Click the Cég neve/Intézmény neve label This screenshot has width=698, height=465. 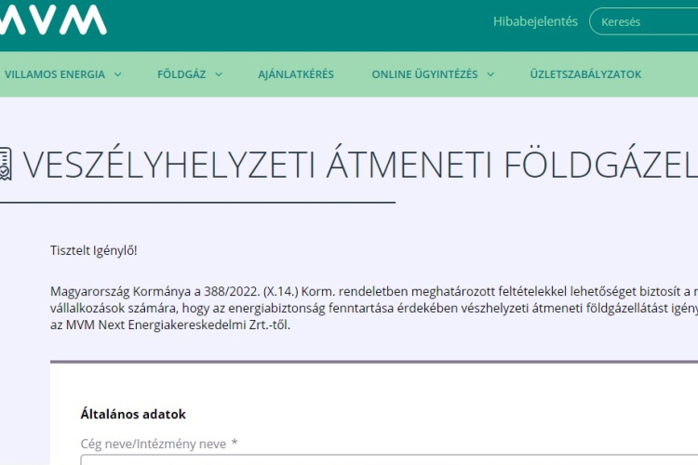pos(154,444)
